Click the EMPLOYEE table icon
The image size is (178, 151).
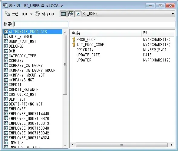[6, 109]
